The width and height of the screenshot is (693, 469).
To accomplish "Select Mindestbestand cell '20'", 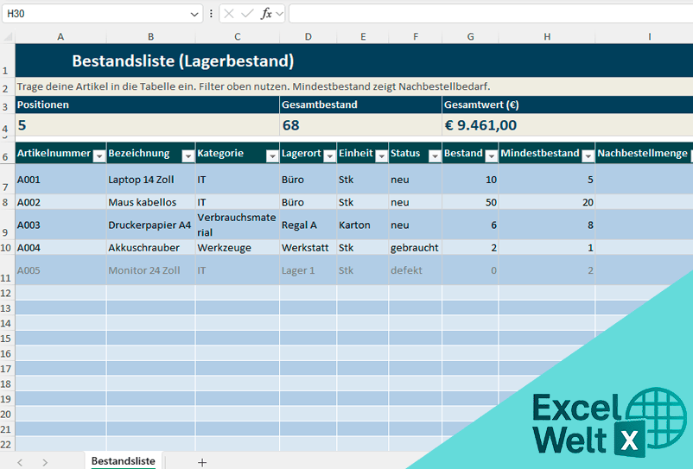I will click(547, 202).
